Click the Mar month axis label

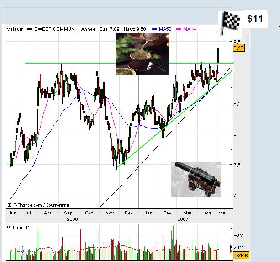coord(187,213)
